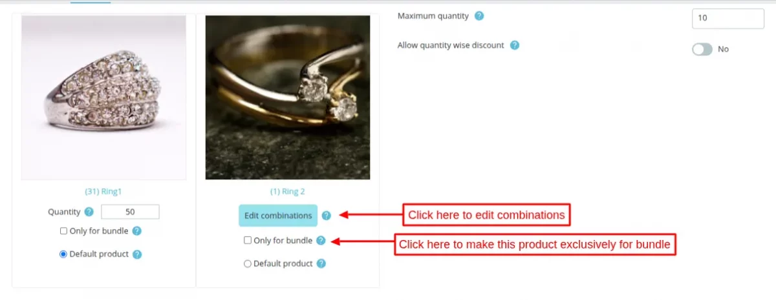Click help icon beside Ring 2 Default product
This screenshot has height=300, width=776.
point(321,264)
